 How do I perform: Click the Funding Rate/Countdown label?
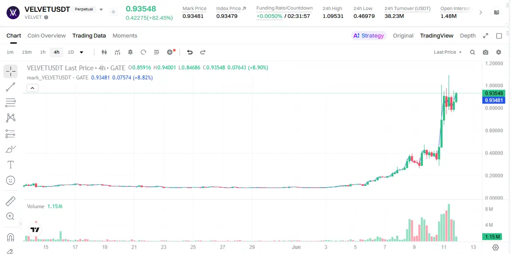coord(284,8)
